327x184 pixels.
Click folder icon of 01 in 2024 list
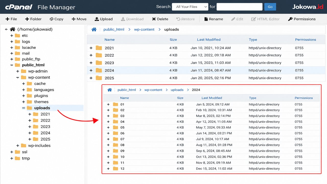[116, 104]
